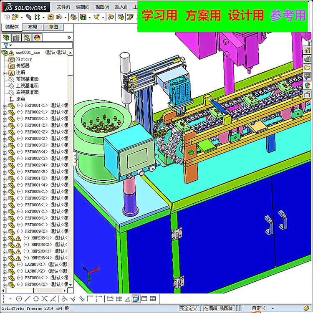Screen dimensions: 313x313
Task: Click the Assembly Features icon
Action: pos(83,17)
